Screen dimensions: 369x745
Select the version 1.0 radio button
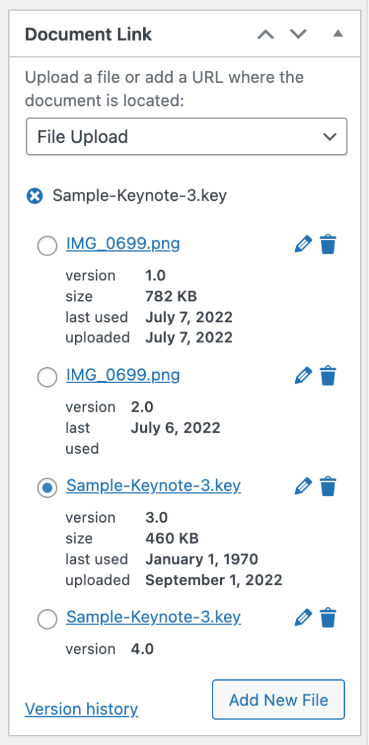point(46,245)
